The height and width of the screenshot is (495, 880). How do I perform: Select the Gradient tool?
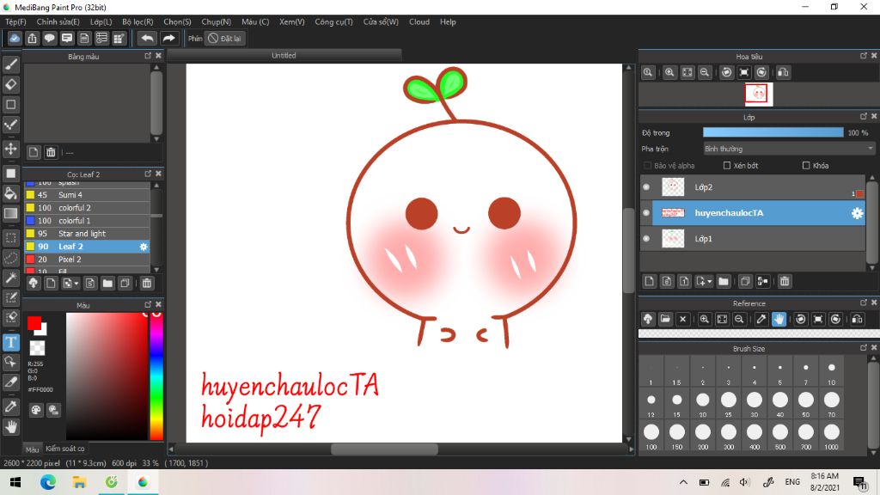tap(10, 213)
